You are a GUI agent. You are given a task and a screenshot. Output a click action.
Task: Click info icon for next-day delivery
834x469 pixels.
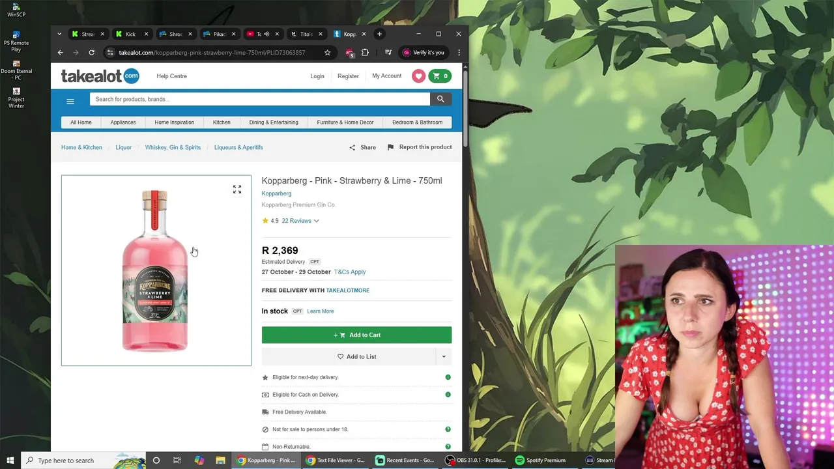pos(448,377)
